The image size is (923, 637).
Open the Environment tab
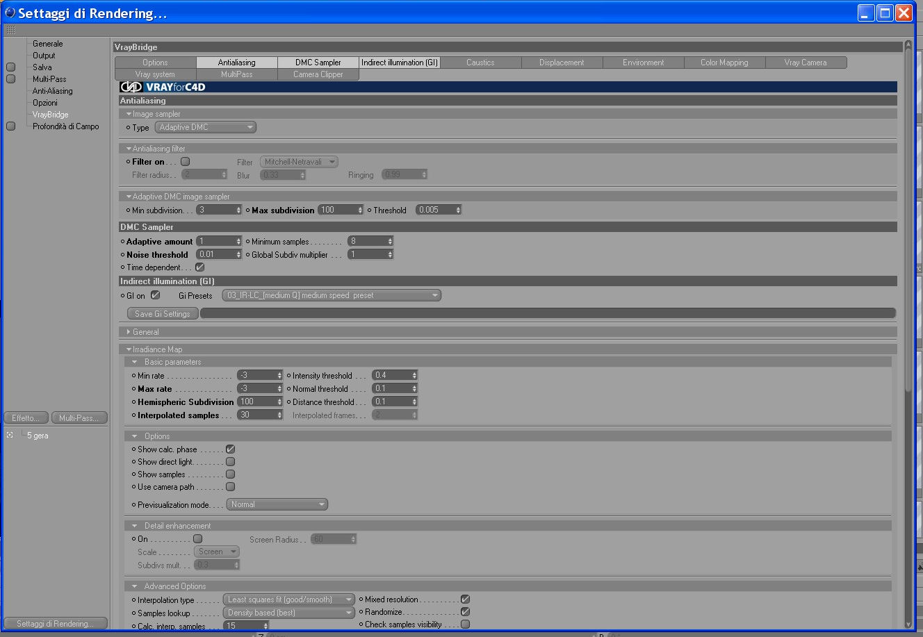[644, 63]
